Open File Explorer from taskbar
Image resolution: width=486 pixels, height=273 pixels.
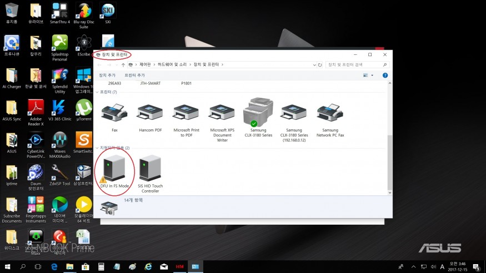click(x=70, y=266)
